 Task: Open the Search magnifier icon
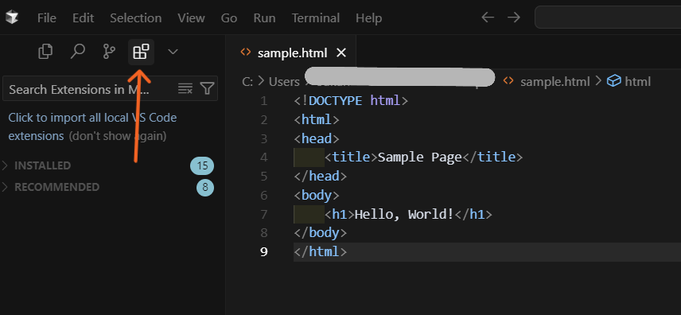77,52
